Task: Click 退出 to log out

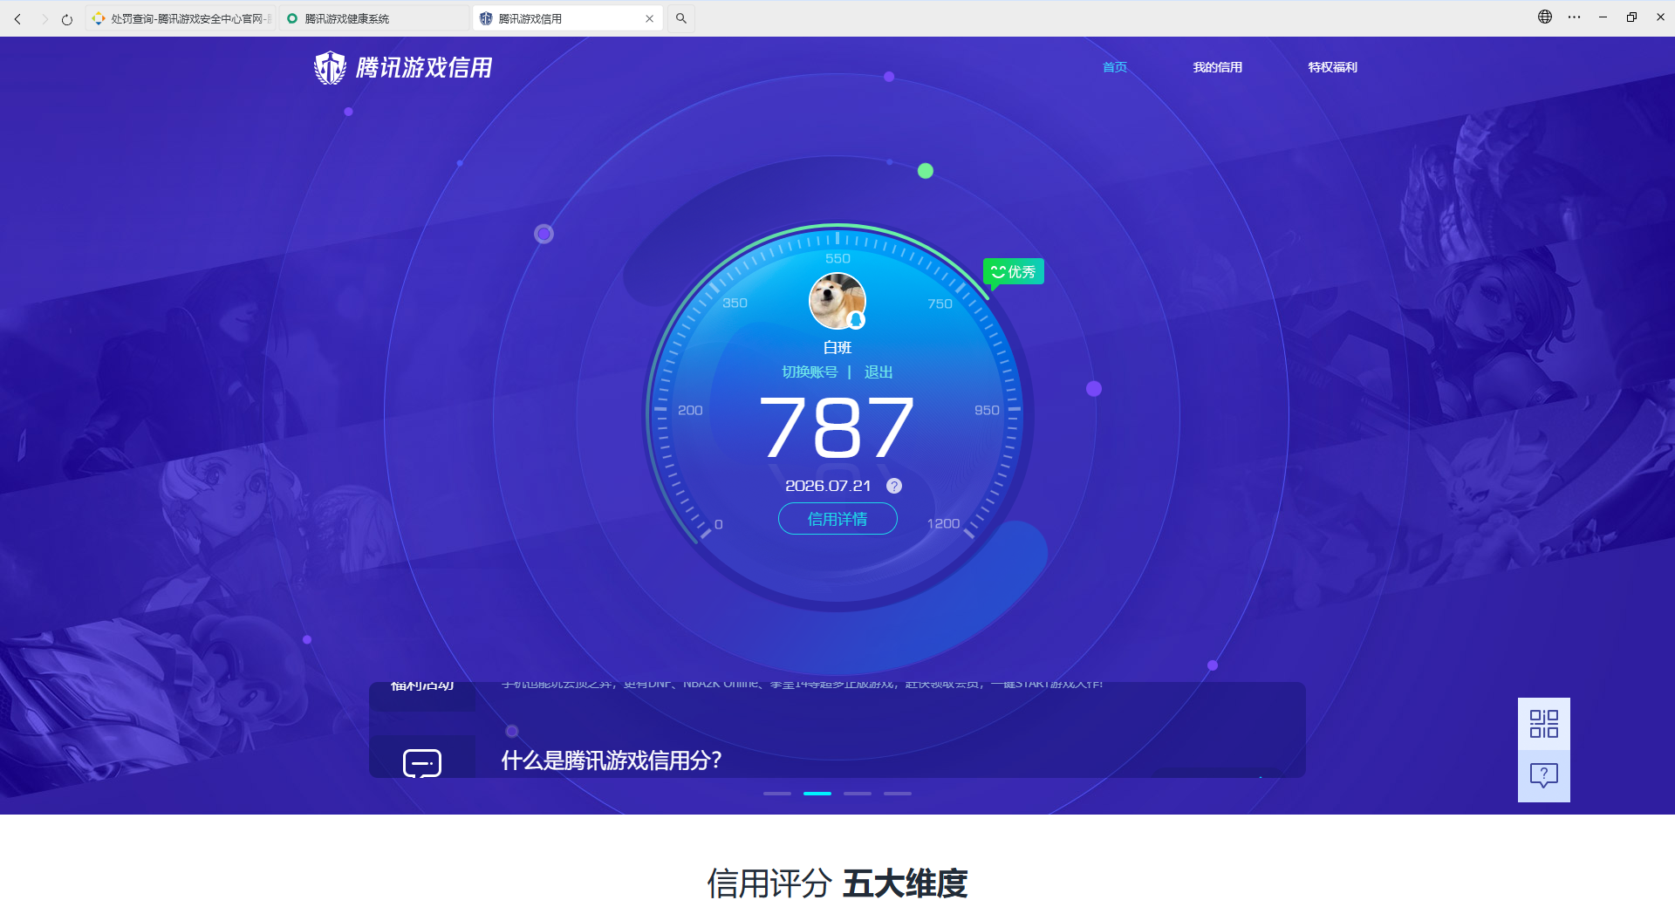Action: click(879, 372)
